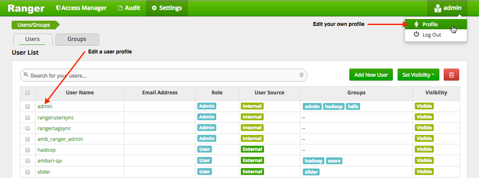Click the Profile person icon
Screen dimensions: 479x178
(x=416, y=25)
